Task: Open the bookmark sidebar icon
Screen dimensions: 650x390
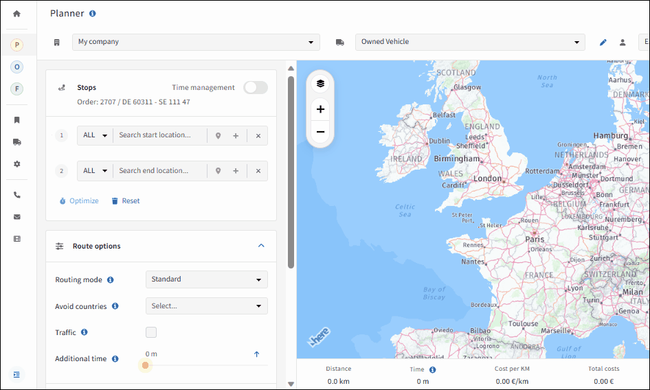Action: (17, 120)
